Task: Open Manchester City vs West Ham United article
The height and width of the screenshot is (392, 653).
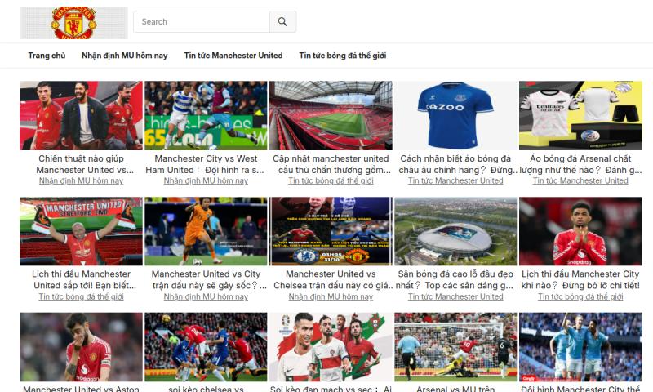Action: 206,164
